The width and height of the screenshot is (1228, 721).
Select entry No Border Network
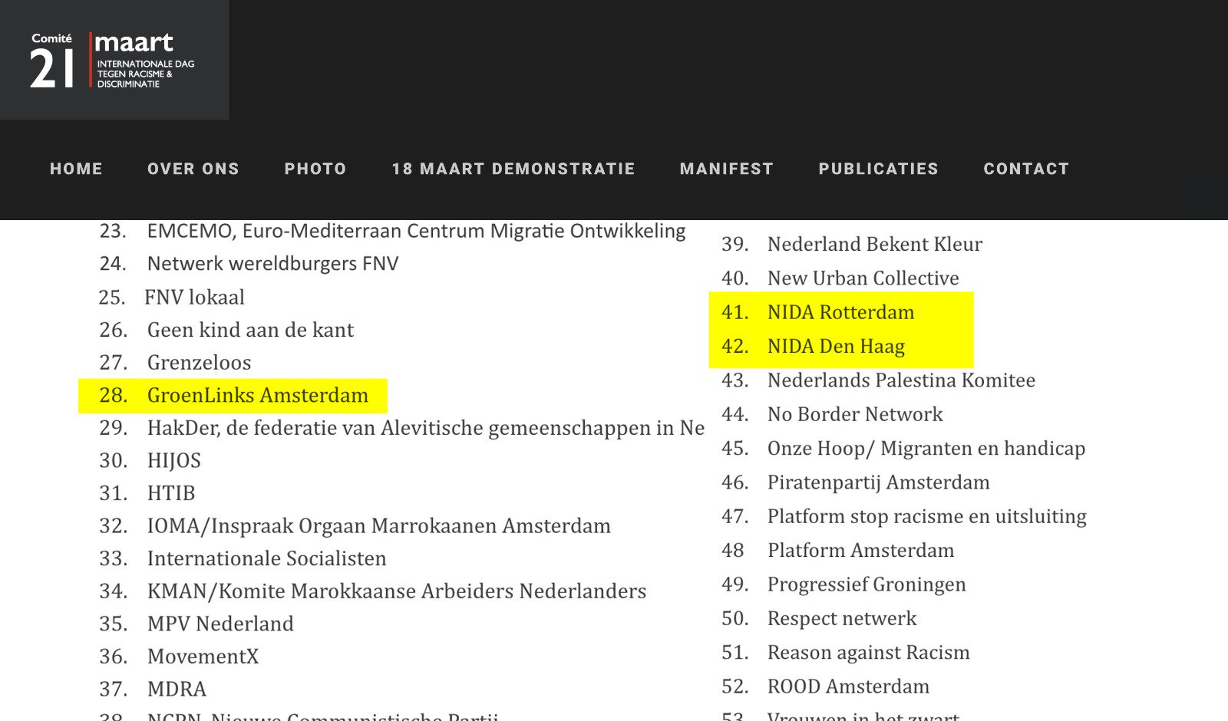coord(833,414)
